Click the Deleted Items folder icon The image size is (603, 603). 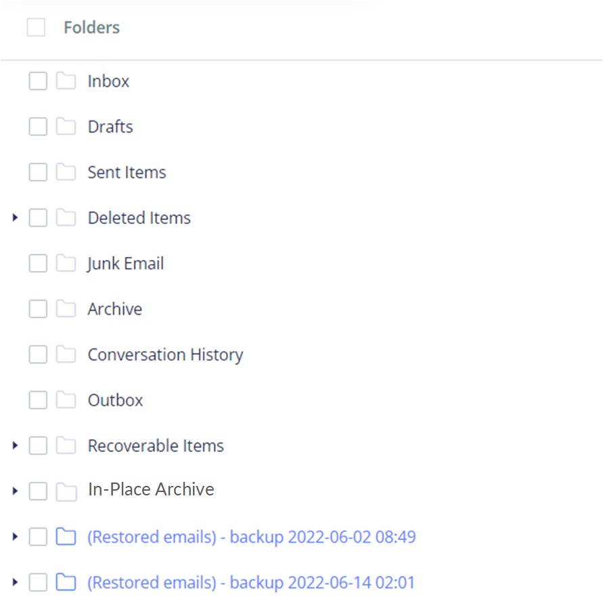tap(66, 217)
